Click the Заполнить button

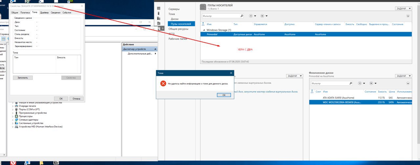tap(23, 78)
